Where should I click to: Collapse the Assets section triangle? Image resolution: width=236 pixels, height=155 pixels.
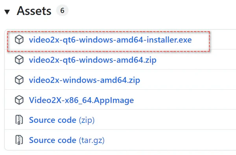pos(7,12)
